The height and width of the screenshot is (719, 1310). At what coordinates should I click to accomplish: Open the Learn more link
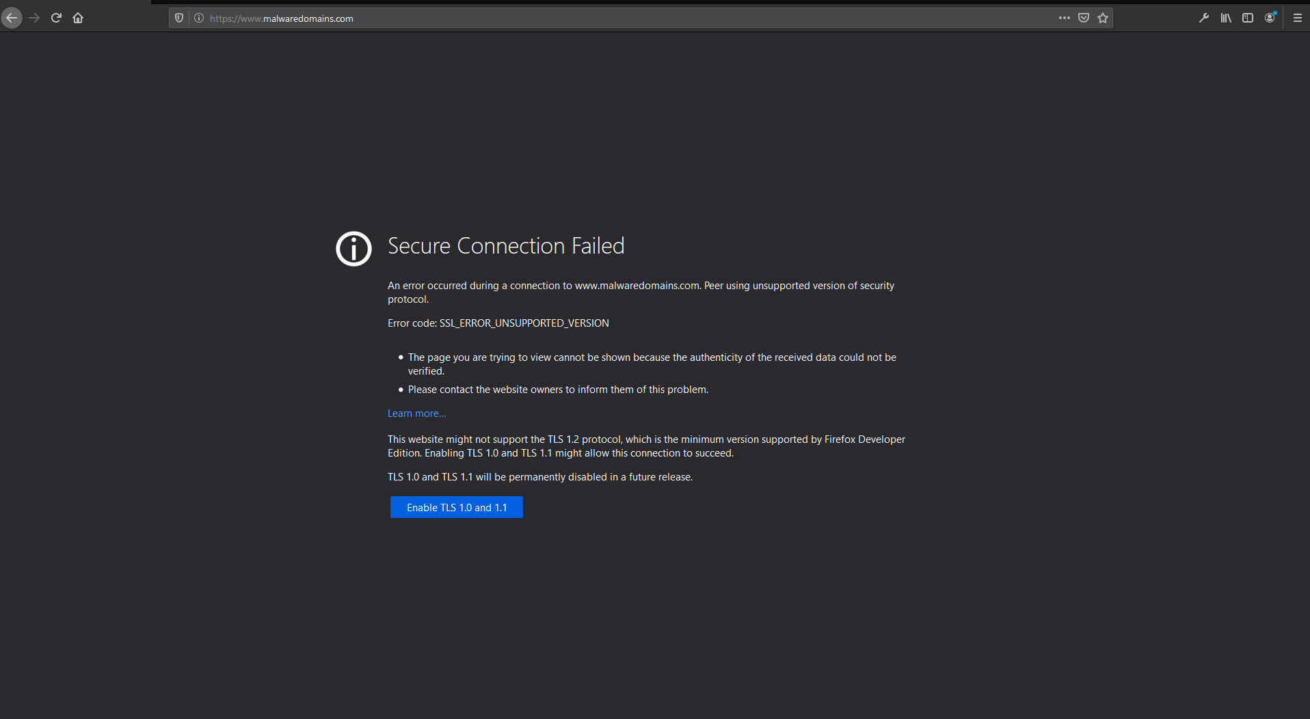[416, 413]
